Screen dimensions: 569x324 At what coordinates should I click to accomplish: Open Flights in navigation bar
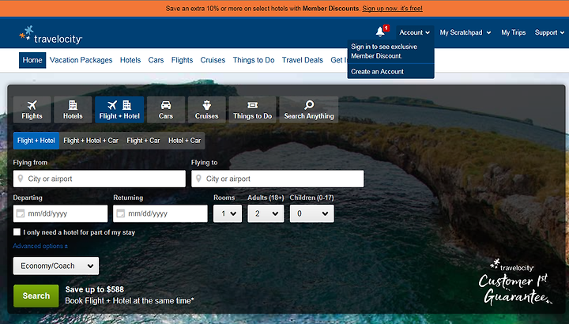point(182,60)
